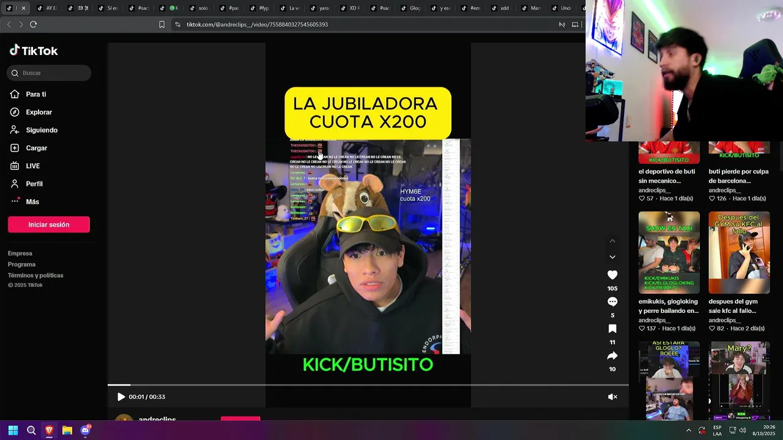
Task: Switch to the 'Und' tab
Action: coord(562,8)
